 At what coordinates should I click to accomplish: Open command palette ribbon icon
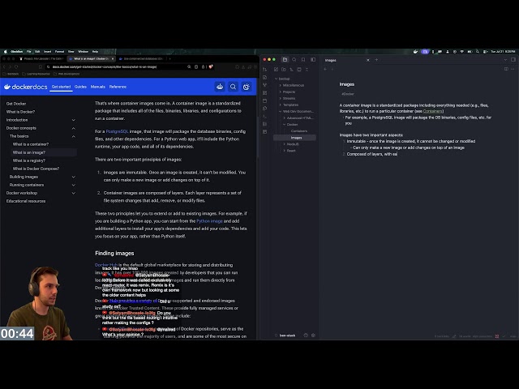click(x=265, y=116)
